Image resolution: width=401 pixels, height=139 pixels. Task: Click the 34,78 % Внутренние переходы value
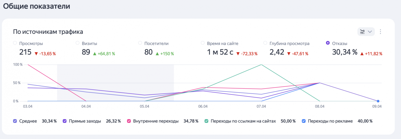click(191, 121)
